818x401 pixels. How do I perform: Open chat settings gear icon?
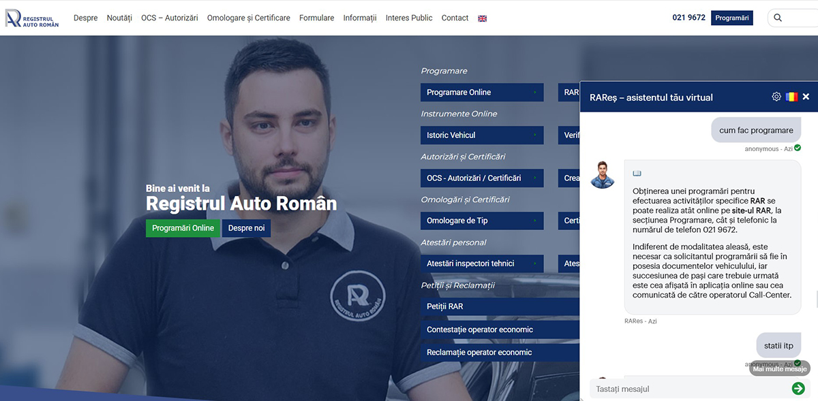[776, 97]
